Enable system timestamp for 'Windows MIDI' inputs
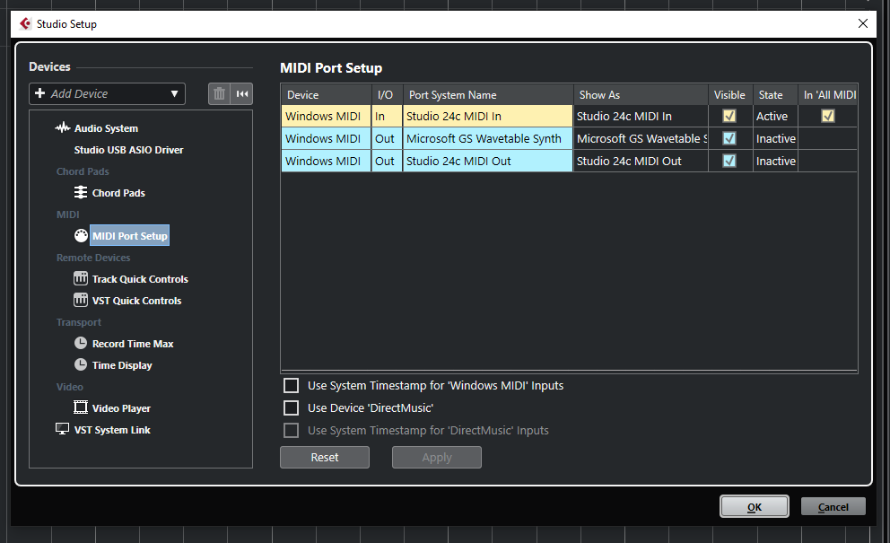This screenshot has height=543, width=890. point(292,386)
